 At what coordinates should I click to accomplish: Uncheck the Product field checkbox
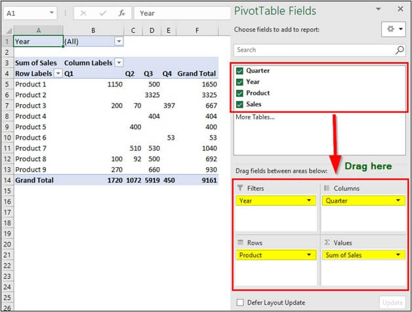coord(239,93)
